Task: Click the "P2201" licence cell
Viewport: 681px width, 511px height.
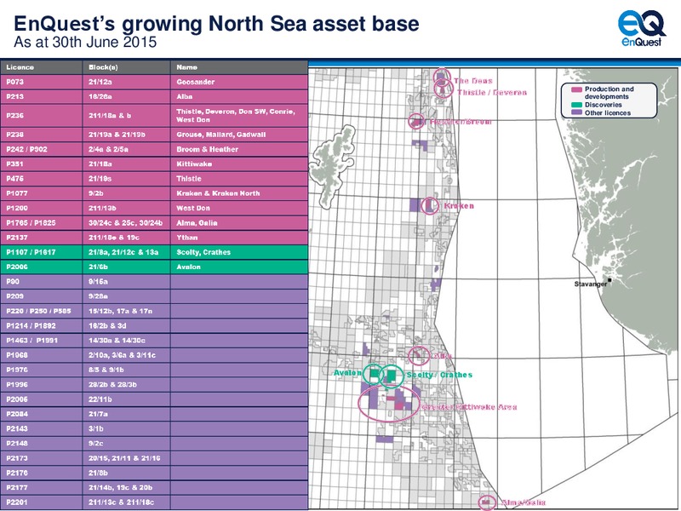Action: click(x=41, y=502)
